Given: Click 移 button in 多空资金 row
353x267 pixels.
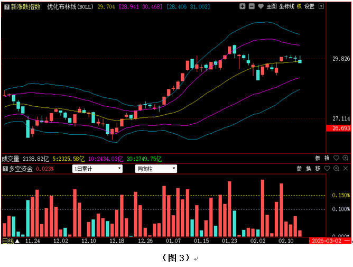Looking at the screenshot, I should [x=317, y=169].
